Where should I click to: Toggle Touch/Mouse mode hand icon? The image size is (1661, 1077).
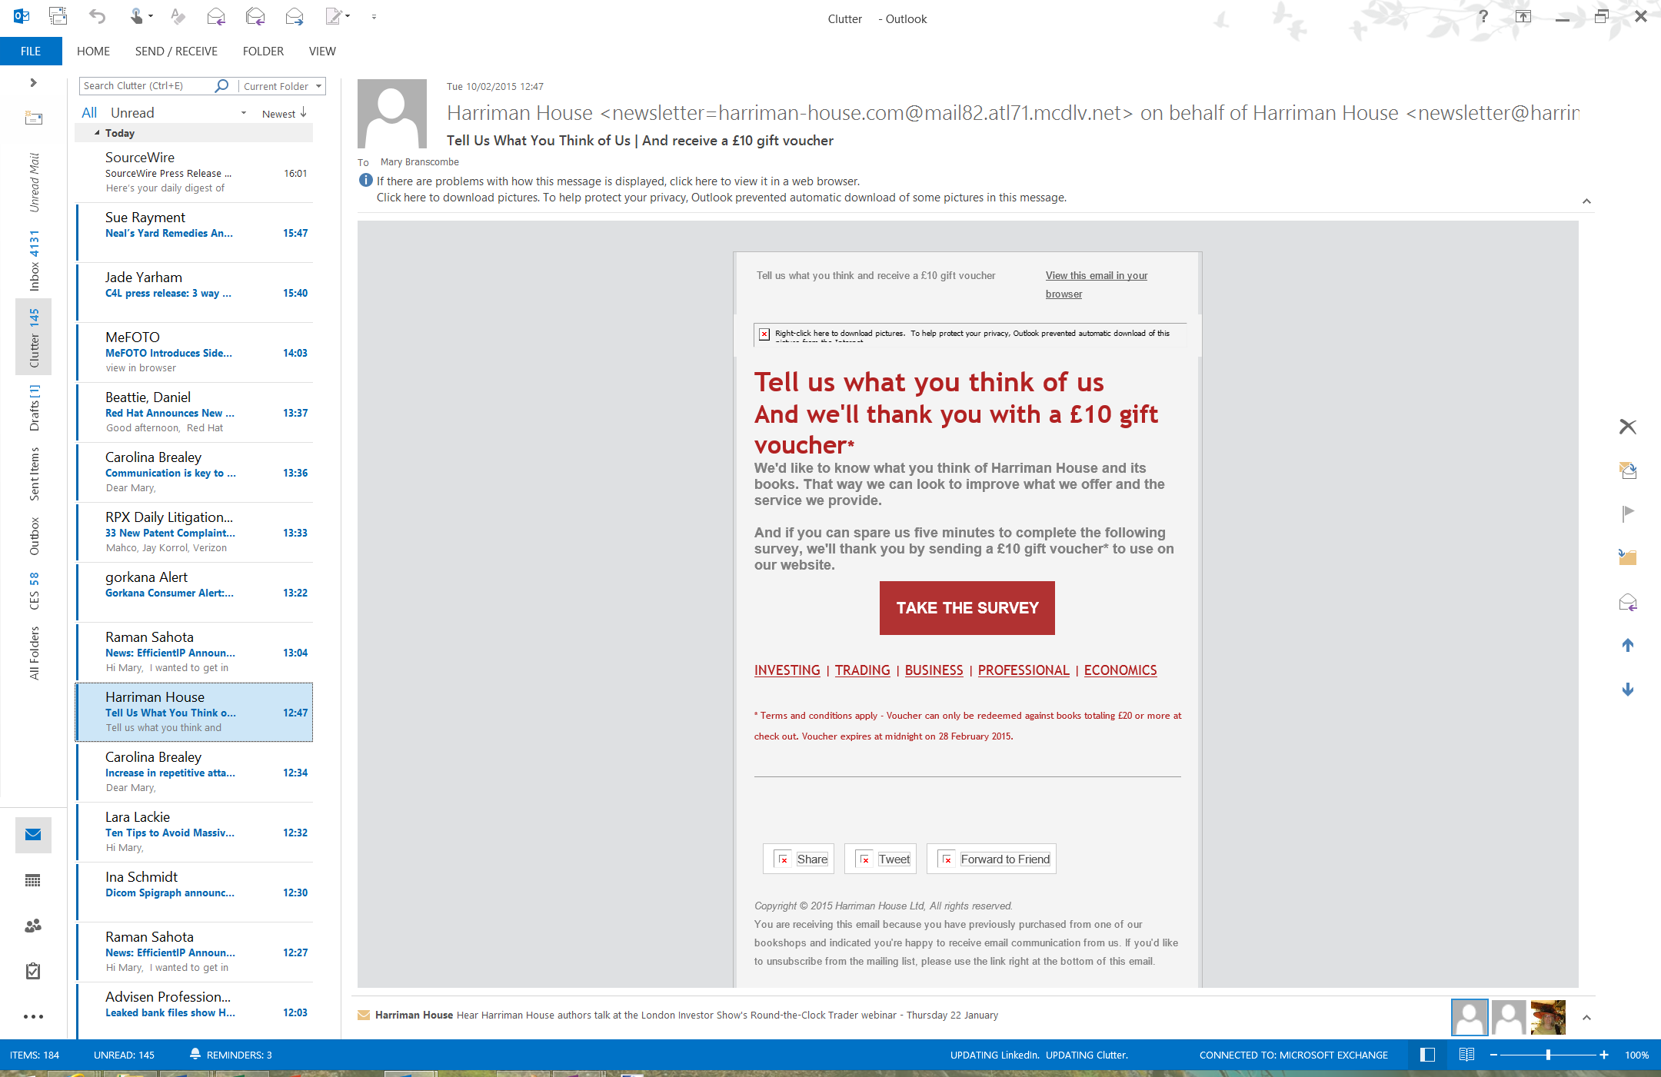(135, 16)
